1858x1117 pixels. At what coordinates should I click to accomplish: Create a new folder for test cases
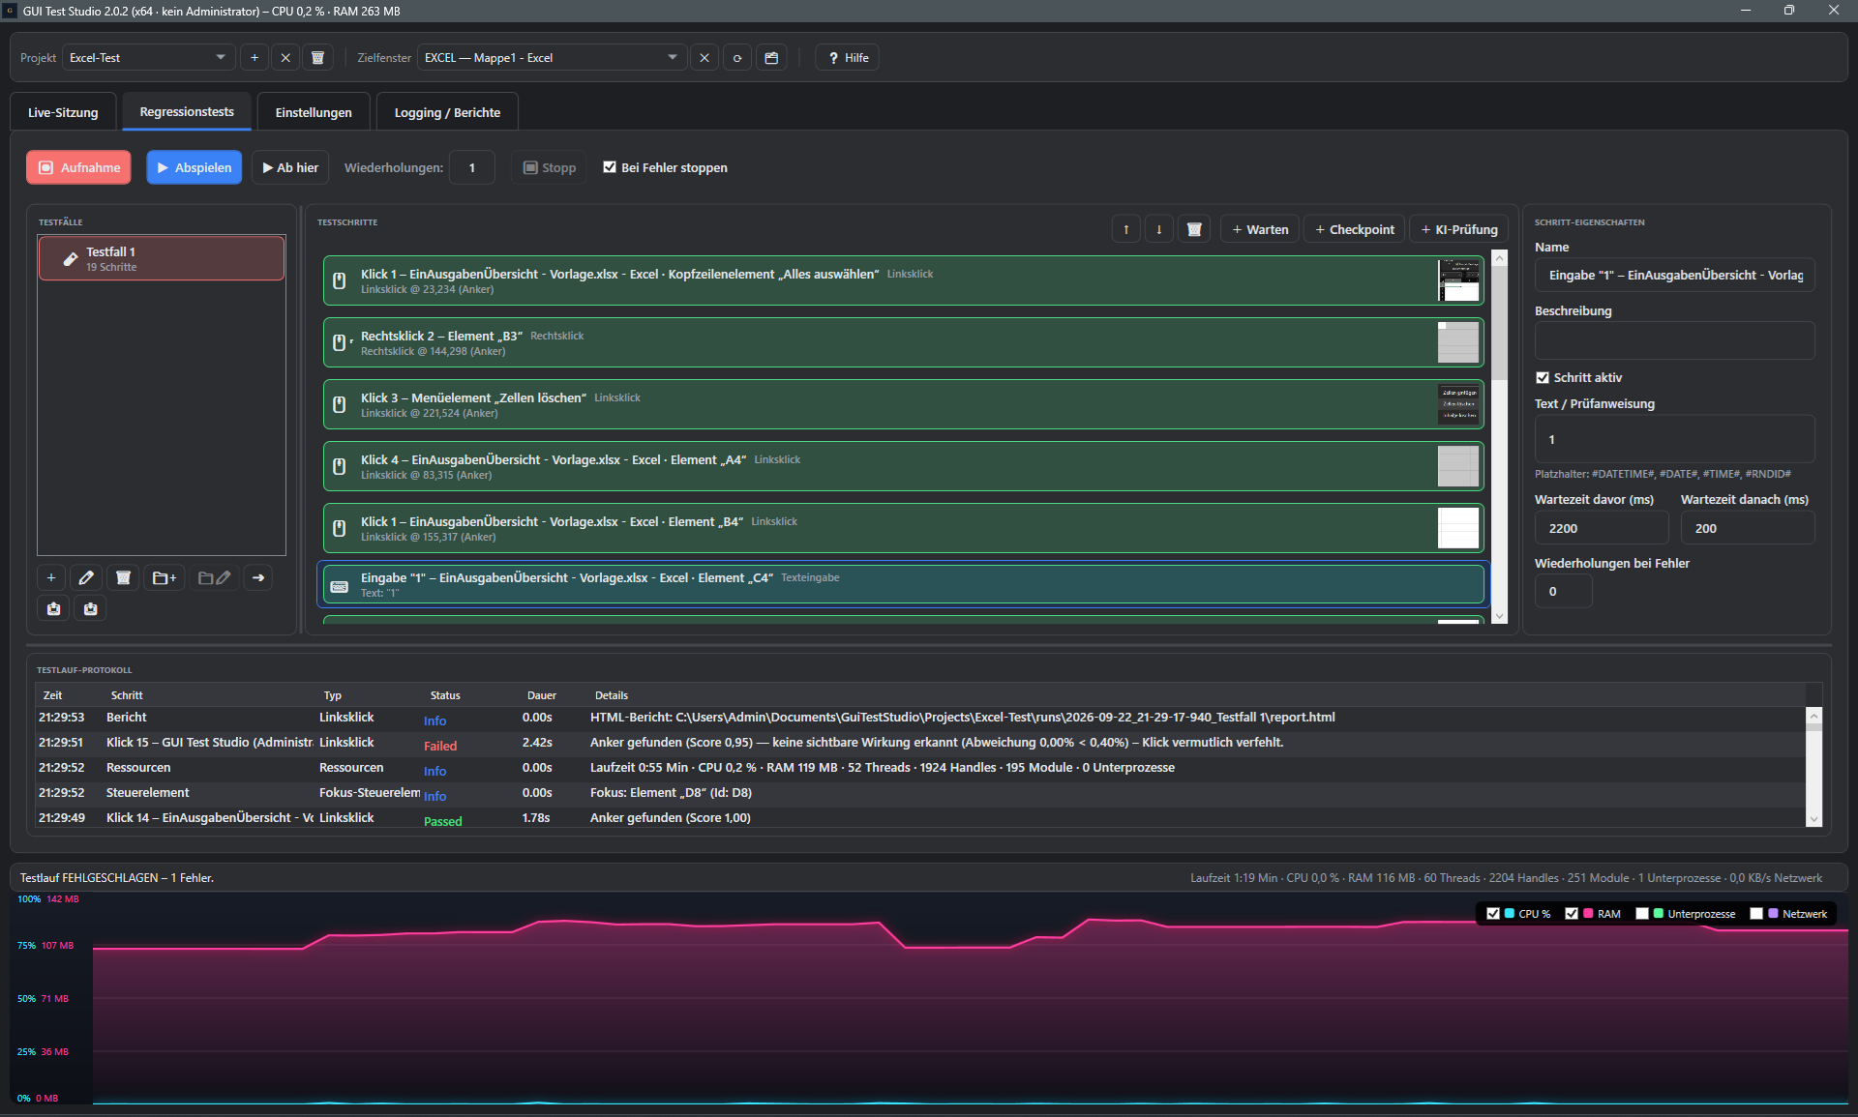165,578
